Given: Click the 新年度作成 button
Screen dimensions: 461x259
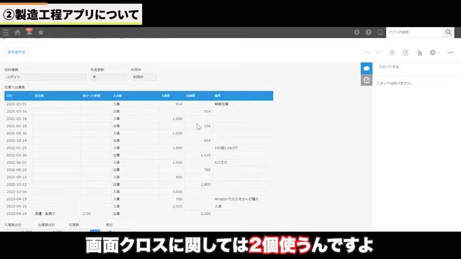Looking at the screenshot, I should pos(16,52).
